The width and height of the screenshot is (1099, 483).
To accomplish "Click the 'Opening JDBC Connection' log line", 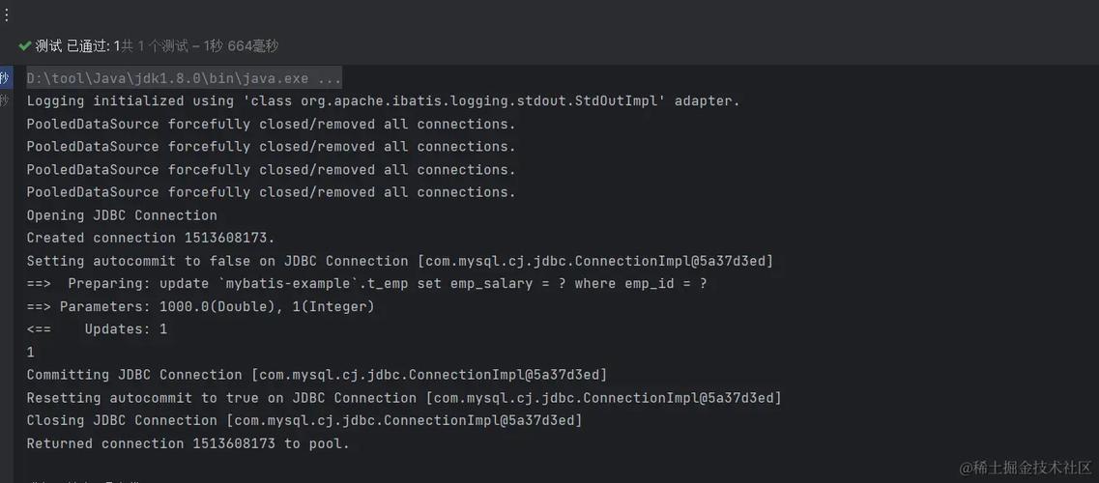I will click(122, 215).
